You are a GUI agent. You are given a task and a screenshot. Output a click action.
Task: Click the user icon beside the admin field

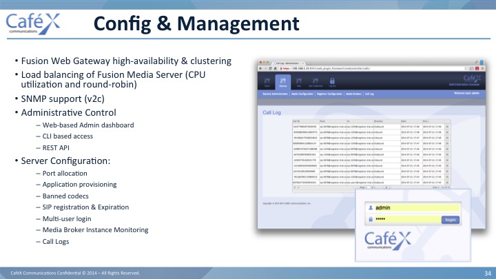(x=371, y=208)
